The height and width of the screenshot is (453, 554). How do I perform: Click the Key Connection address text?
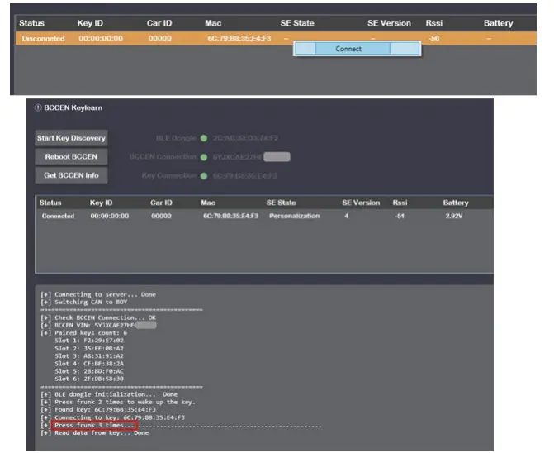(245, 176)
